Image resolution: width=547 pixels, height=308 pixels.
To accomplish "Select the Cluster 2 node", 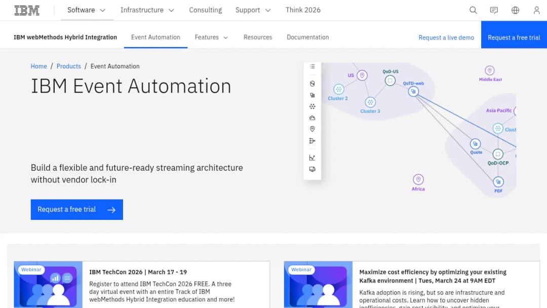I will point(338,89).
